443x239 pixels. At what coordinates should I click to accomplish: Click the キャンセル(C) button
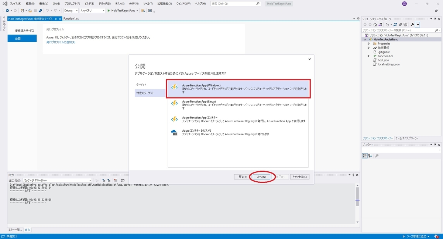pyautogui.click(x=300, y=177)
